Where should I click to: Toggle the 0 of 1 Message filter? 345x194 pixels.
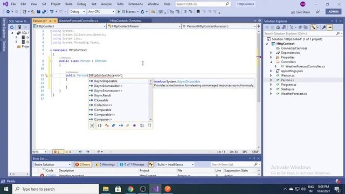[132, 164]
